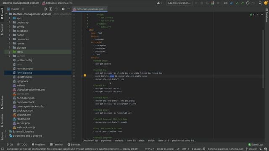Viewport: 269px width, 151px height.
Task: Click the Add Configuration button
Action: point(179,3)
